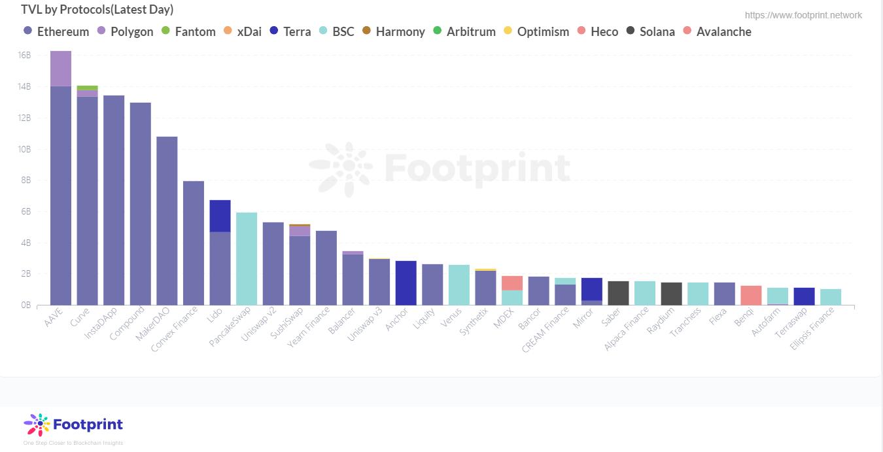Screen dimensions: 883x452
Task: Click the Fantom green legend dot
Action: point(165,31)
